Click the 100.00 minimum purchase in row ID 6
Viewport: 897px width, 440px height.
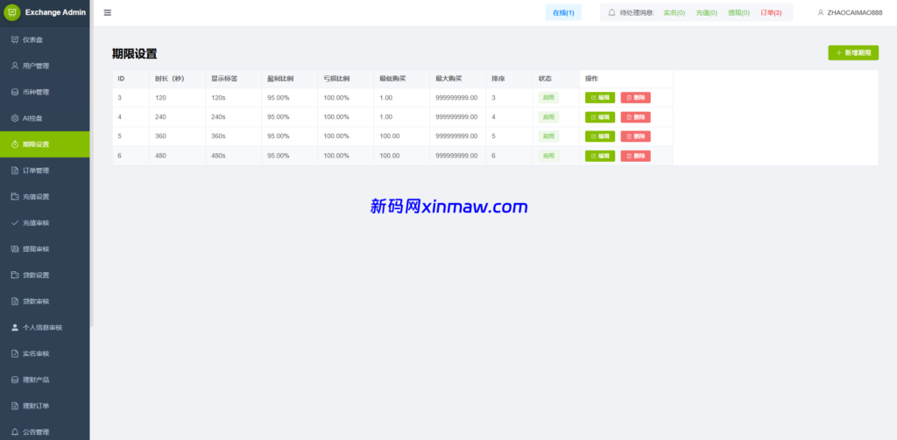point(390,156)
